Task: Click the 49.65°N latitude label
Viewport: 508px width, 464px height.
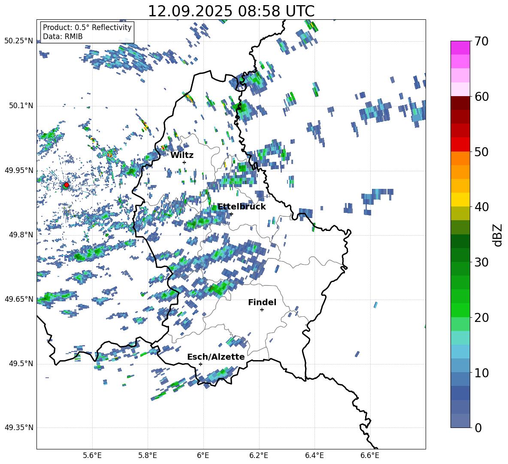Action: pos(19,299)
